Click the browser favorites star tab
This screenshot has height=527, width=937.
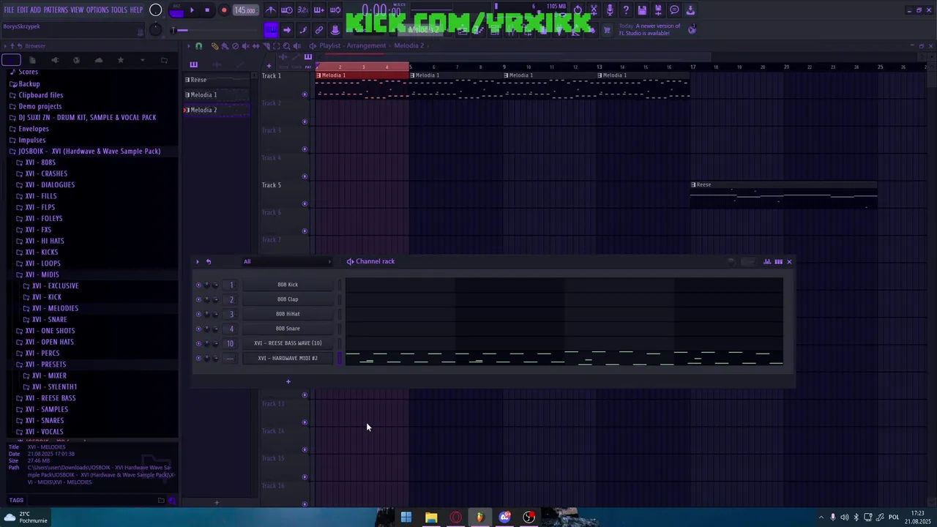coord(120,60)
